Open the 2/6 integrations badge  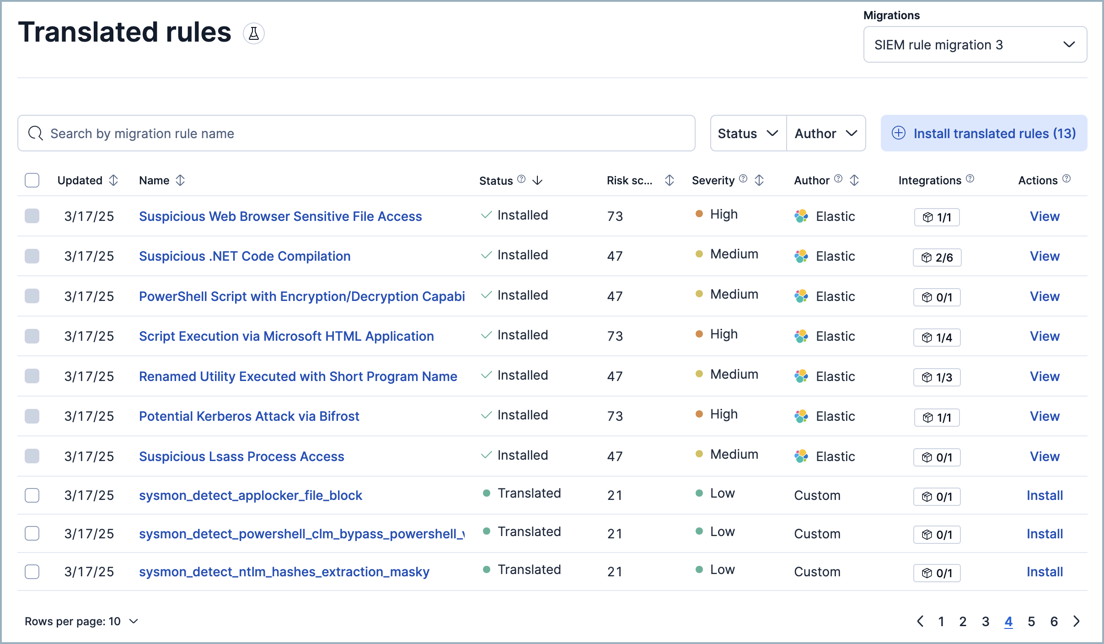937,257
